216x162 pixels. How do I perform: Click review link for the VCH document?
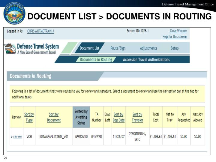[17, 136]
